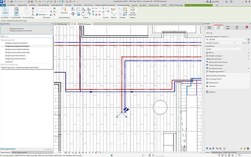This screenshot has height=157, width=251.
Task: Open Familie bearbeiten in the ribbon
Action: pos(132,11)
